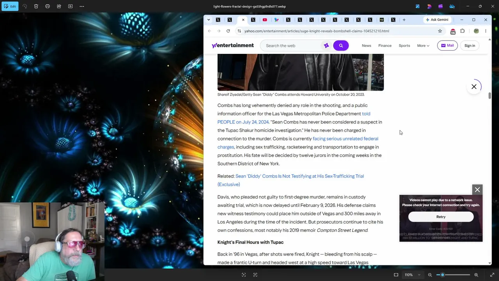Expand the More navigation dropdown

point(423,46)
